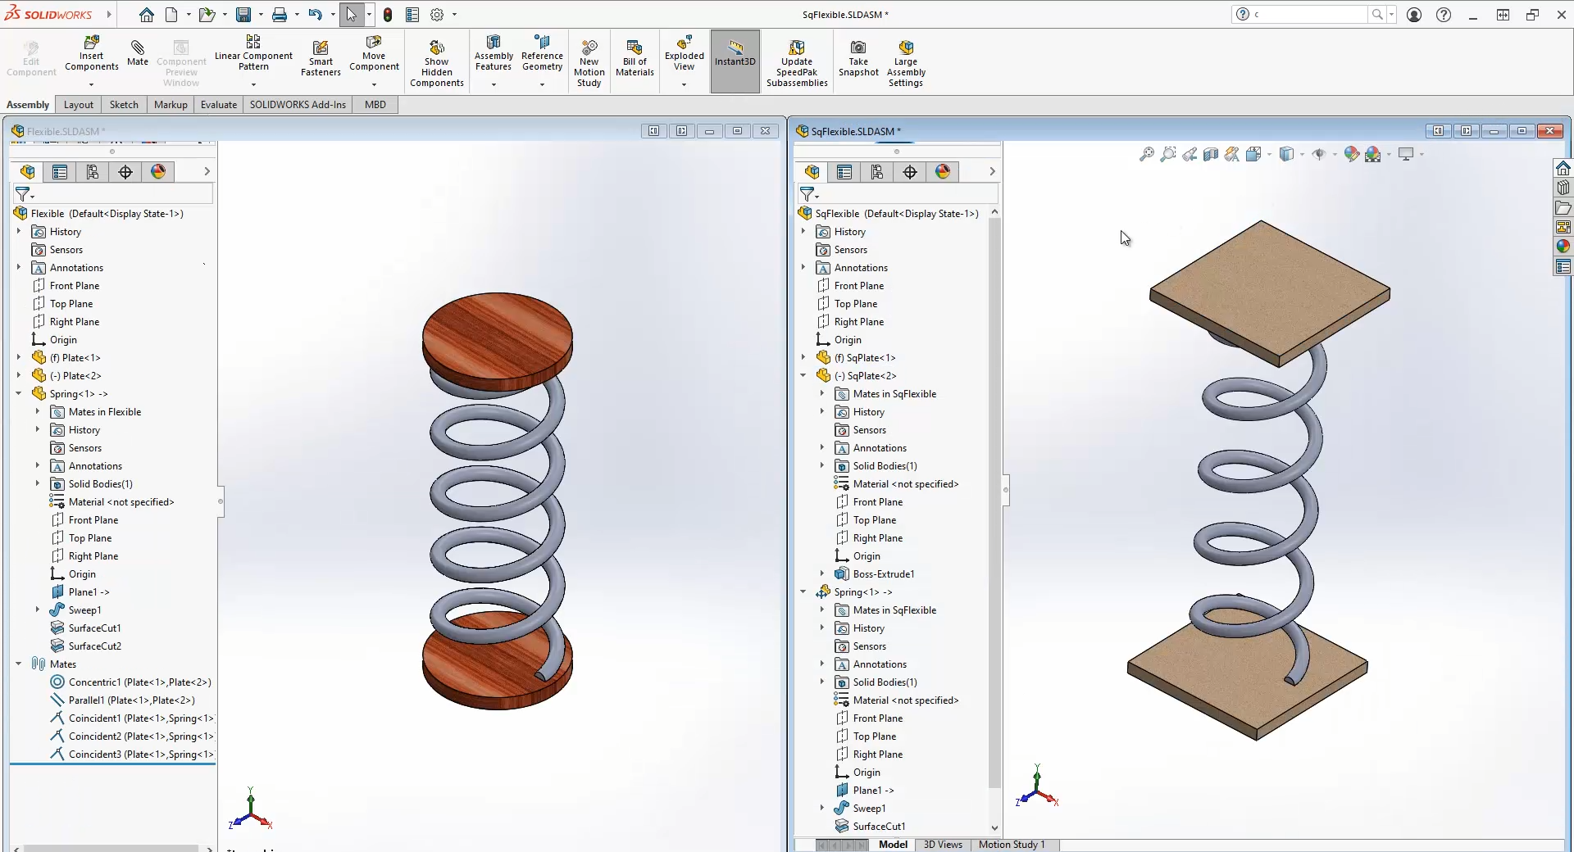Switch to the MBD tab
This screenshot has height=852, width=1574.
pyautogui.click(x=375, y=105)
